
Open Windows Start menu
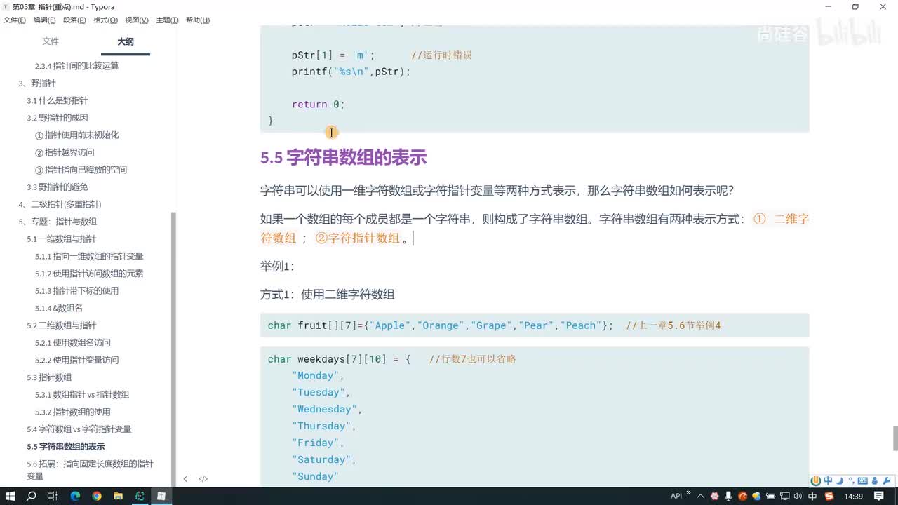point(11,496)
